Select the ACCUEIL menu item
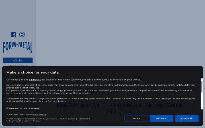This screenshot has width=205, height=128. [18, 60]
